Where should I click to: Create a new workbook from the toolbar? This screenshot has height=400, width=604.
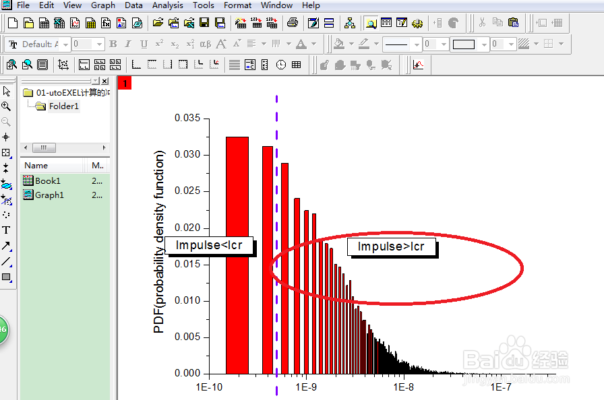point(44,23)
